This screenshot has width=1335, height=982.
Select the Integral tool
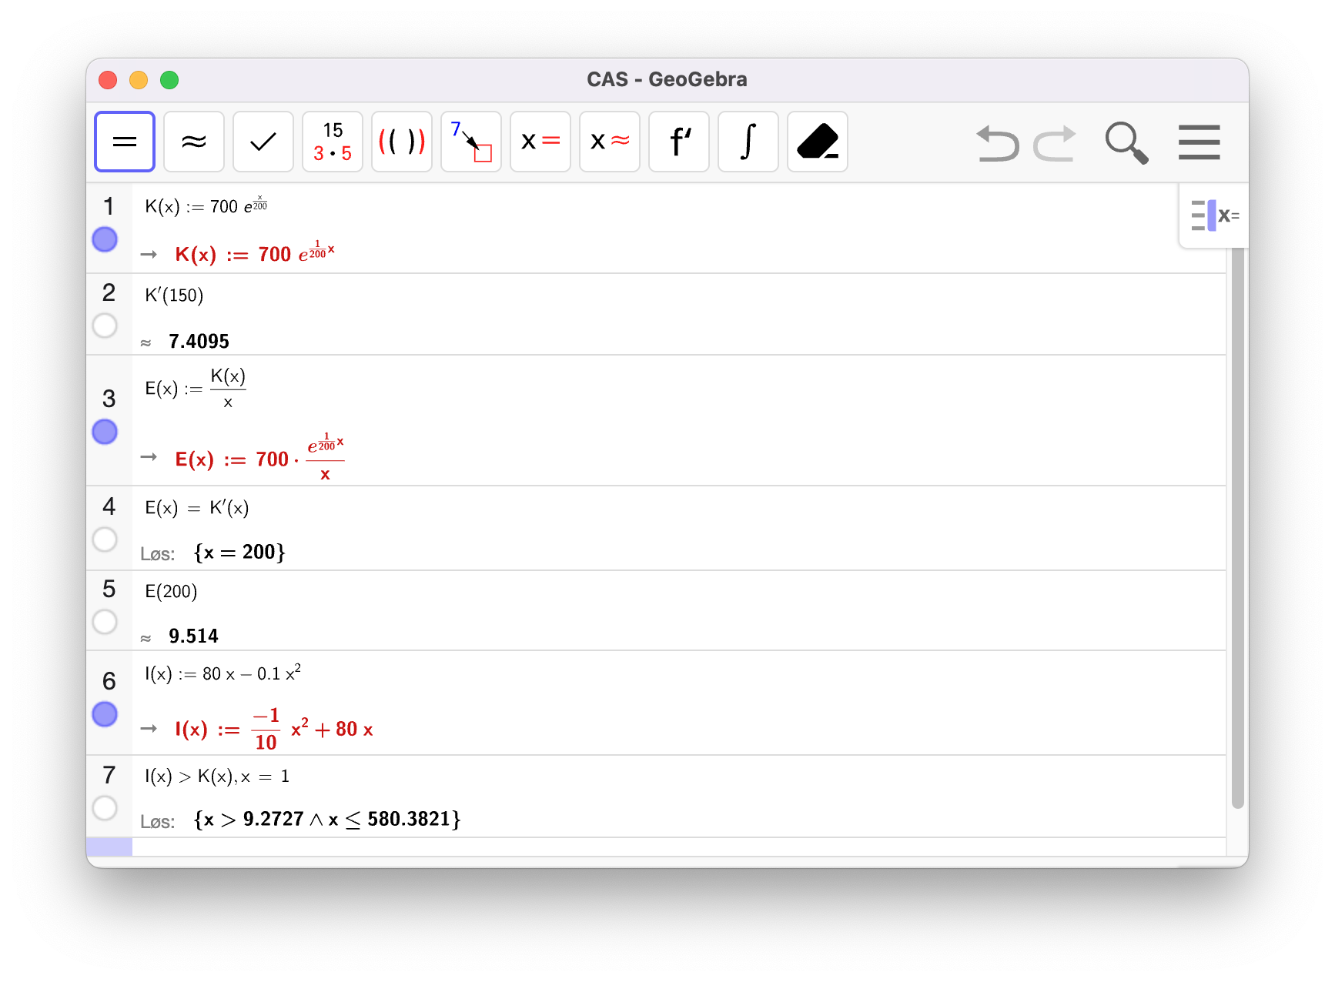[x=748, y=142]
